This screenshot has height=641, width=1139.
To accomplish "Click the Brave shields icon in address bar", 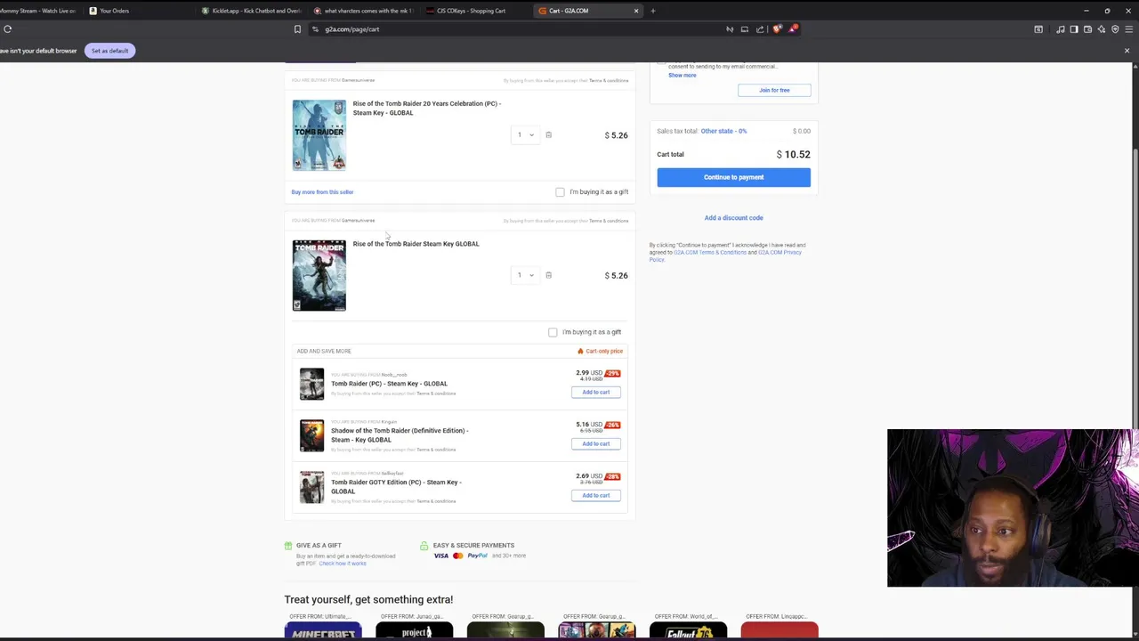I will tap(777, 29).
